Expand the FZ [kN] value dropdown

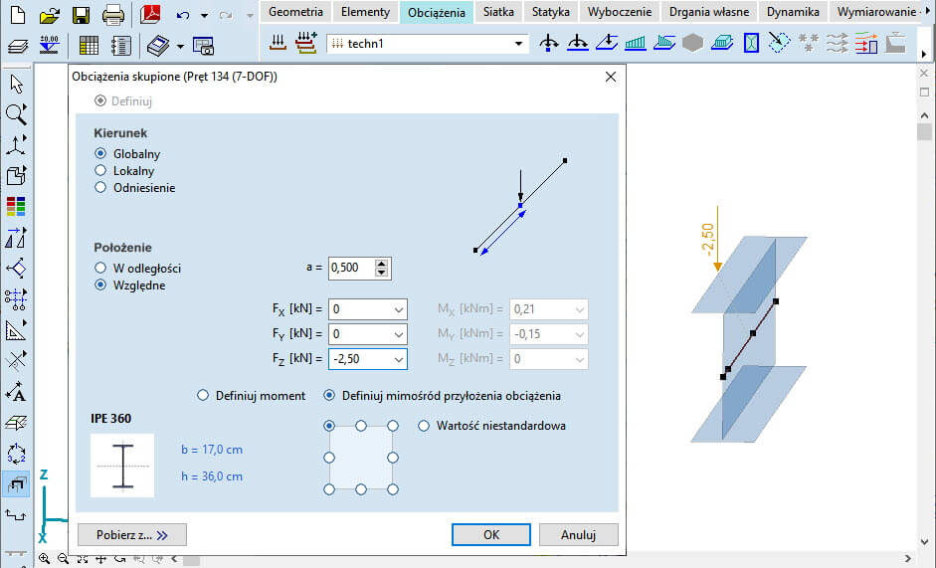click(x=399, y=359)
